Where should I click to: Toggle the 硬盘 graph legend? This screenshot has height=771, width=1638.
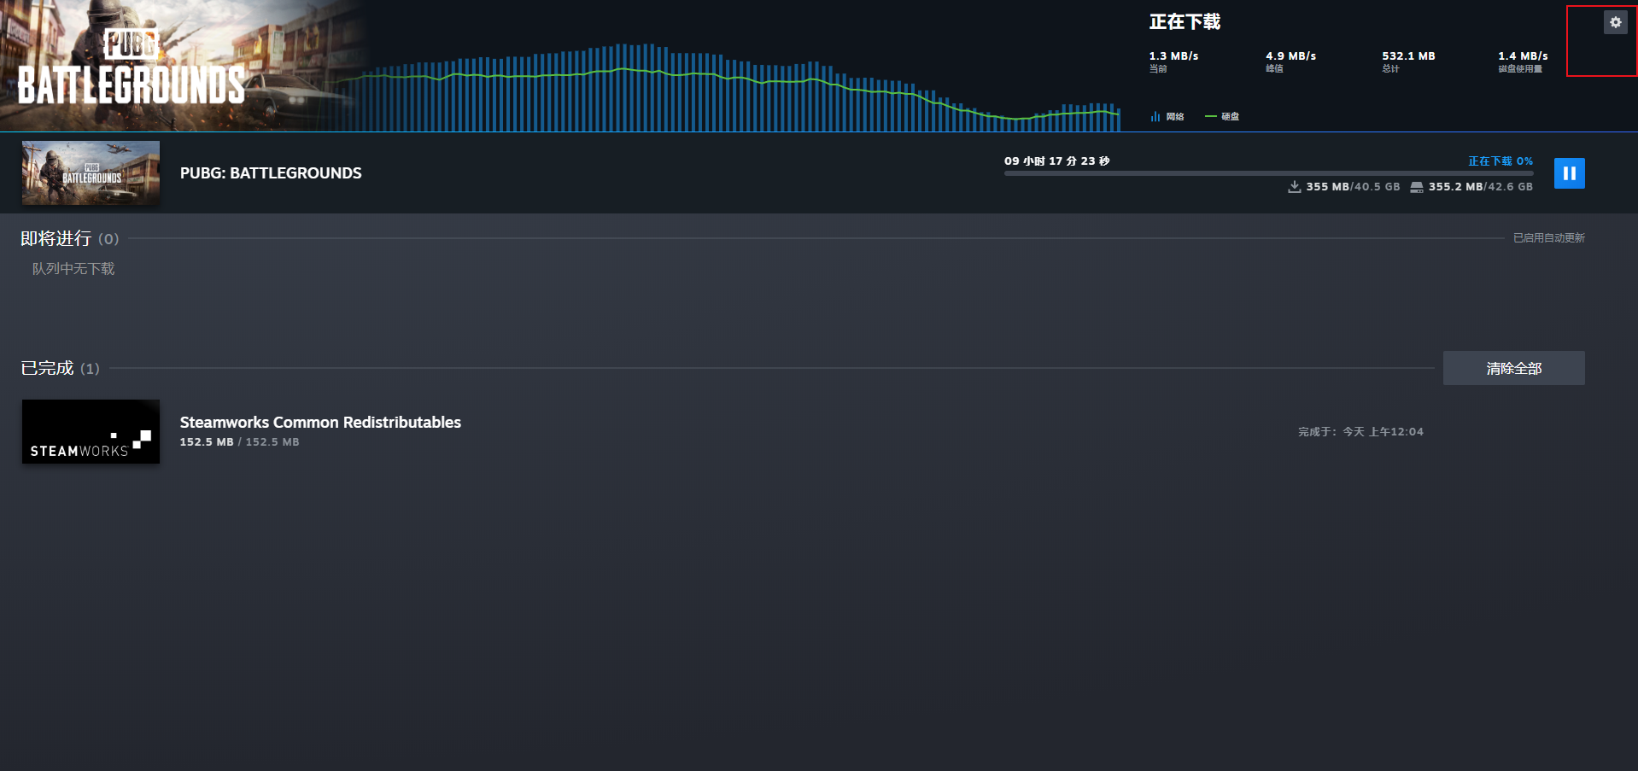point(1222,117)
